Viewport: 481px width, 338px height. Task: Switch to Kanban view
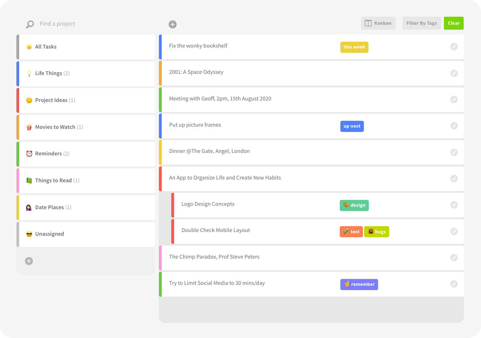pos(378,23)
